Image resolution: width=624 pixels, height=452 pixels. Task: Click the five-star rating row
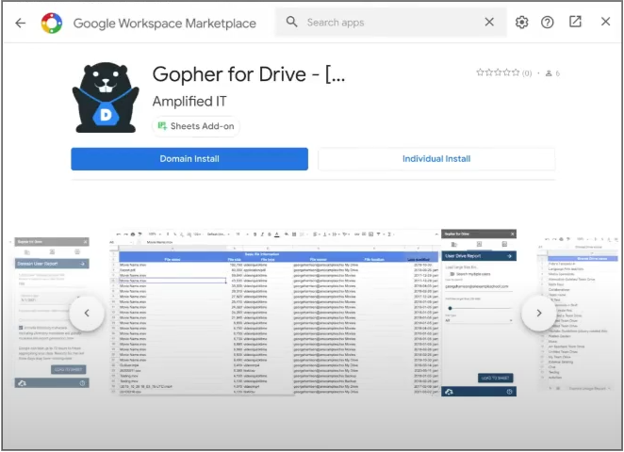pyautogui.click(x=498, y=73)
